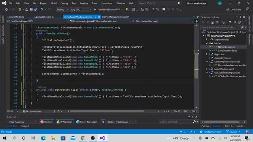Open the Any CPU platform dropdown
The height and width of the screenshot is (142, 253).
coord(81,9)
